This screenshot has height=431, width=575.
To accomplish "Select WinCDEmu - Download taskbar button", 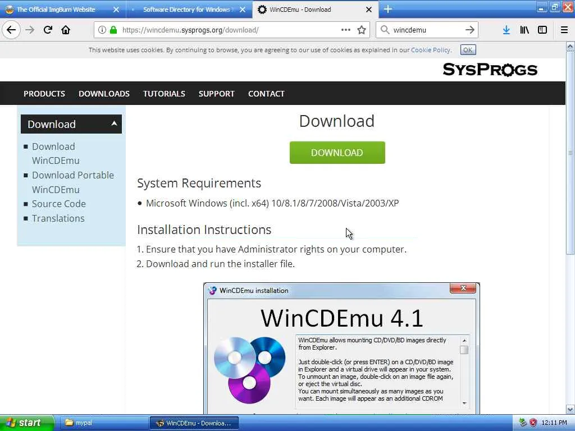I will [194, 423].
